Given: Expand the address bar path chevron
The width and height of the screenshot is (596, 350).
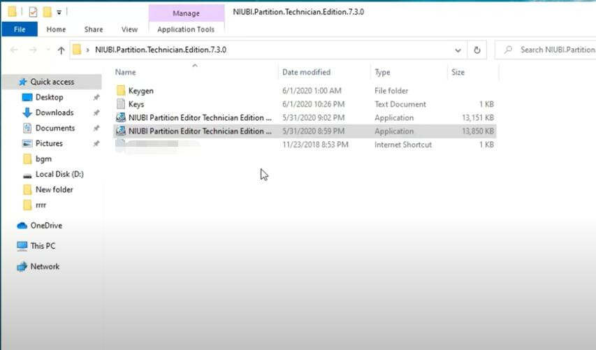Looking at the screenshot, I should (88, 50).
